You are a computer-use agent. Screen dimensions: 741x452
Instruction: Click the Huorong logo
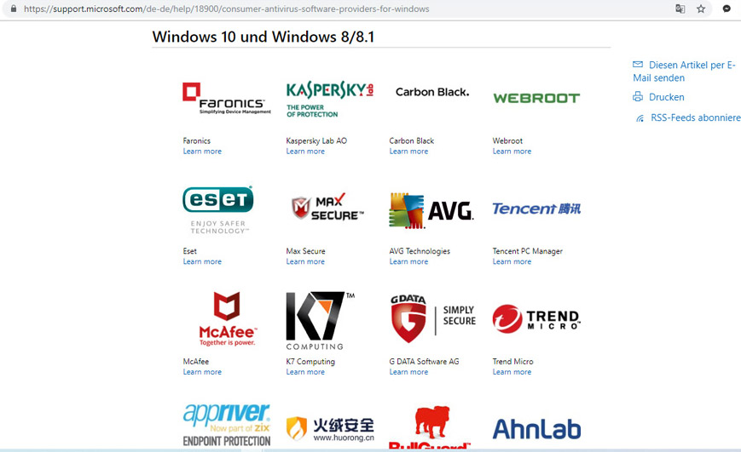330,429
